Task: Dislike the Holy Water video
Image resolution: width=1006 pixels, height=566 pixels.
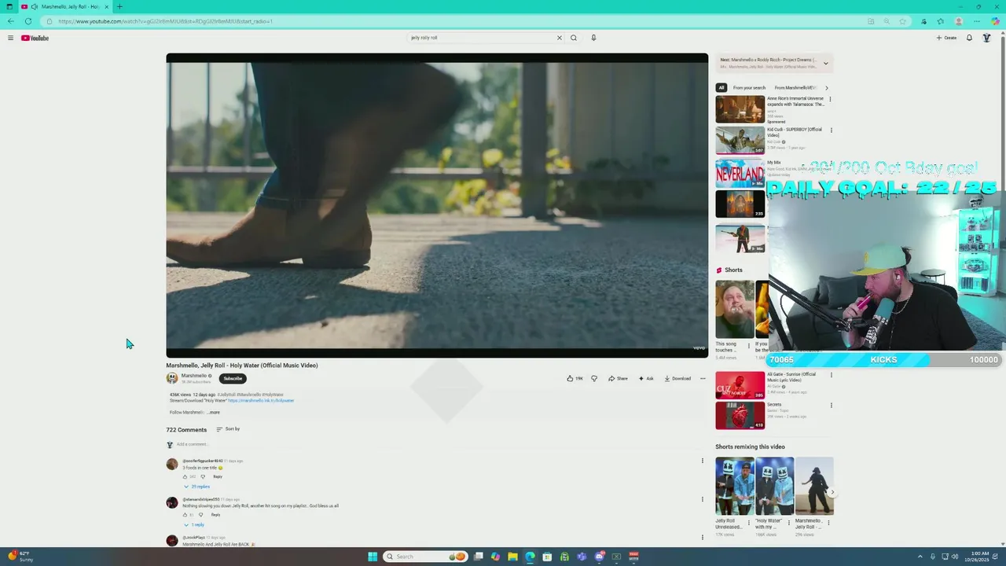Action: pyautogui.click(x=593, y=378)
